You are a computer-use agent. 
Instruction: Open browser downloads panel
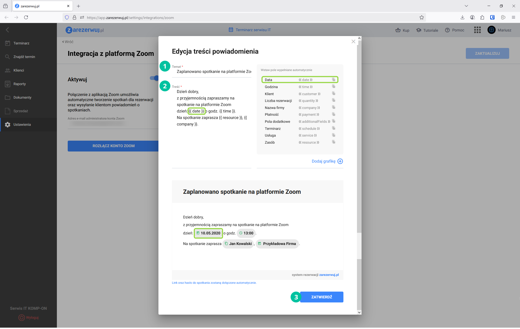click(x=462, y=17)
